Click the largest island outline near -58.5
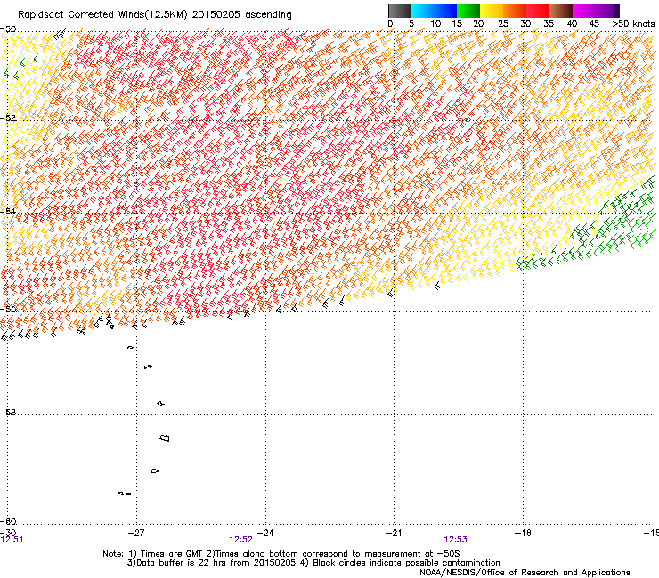659x578 pixels. click(x=165, y=438)
